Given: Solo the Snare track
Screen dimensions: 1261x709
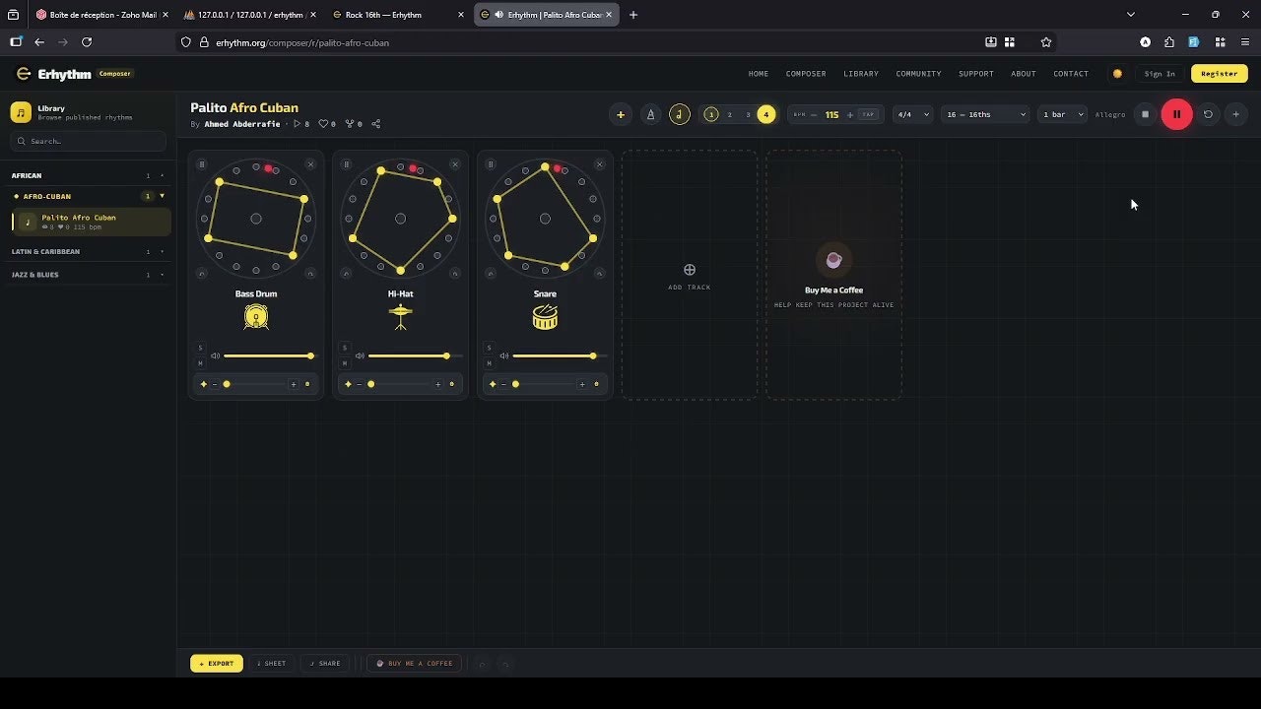Looking at the screenshot, I should 490,348.
